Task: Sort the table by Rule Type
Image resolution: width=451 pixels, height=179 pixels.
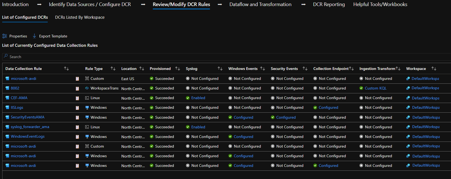Action: (x=113, y=69)
